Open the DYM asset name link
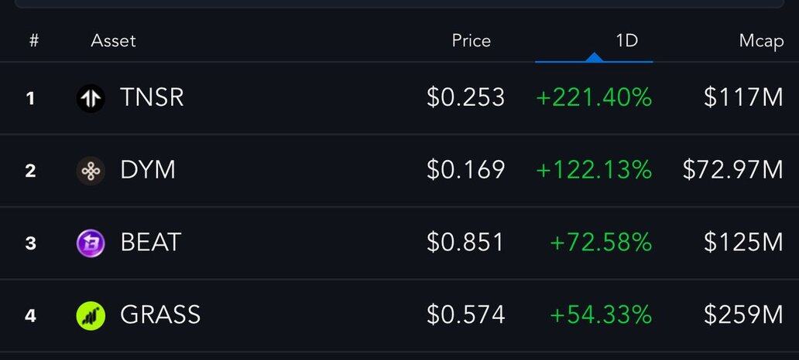Viewport: 799px width, 360px height. [x=148, y=170]
